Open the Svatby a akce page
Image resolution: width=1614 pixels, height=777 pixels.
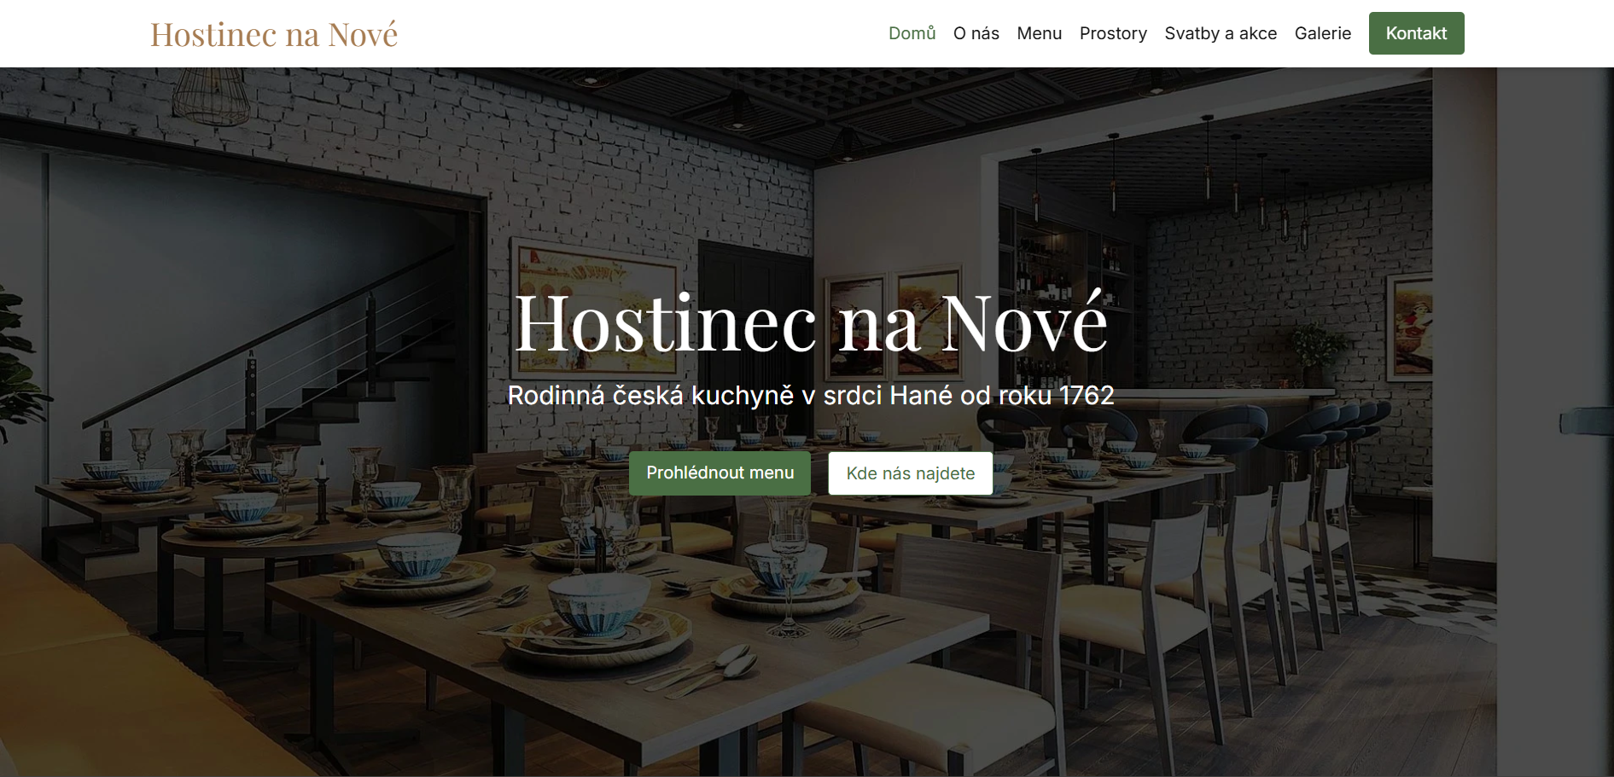[1221, 33]
